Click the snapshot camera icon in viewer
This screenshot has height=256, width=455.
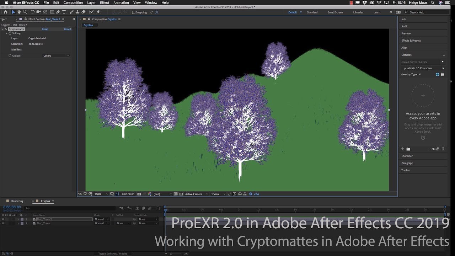coord(139,194)
